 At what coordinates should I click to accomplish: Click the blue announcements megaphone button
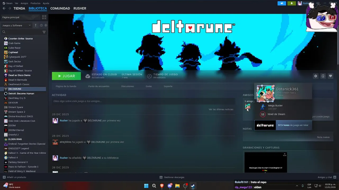tap(282, 3)
